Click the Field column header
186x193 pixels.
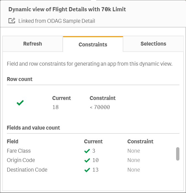[x=13, y=141]
